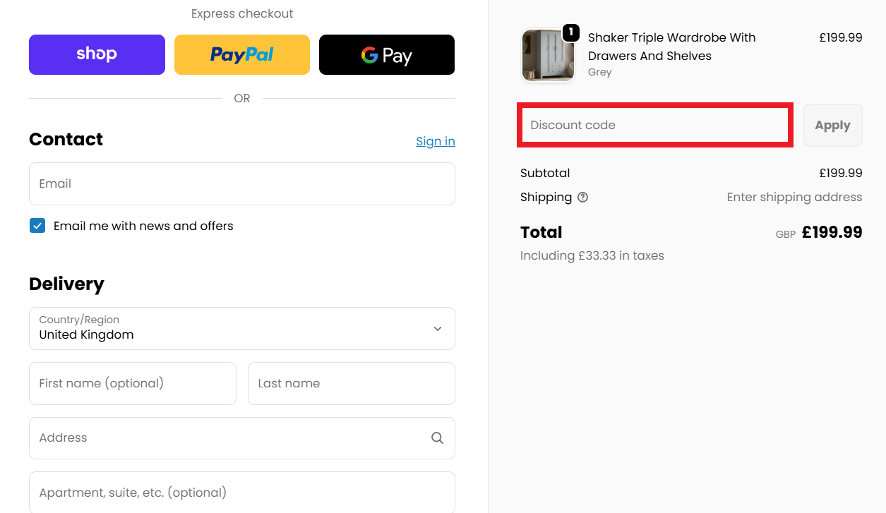The height and width of the screenshot is (513, 886).
Task: Select Google Pay express checkout
Action: click(x=386, y=54)
